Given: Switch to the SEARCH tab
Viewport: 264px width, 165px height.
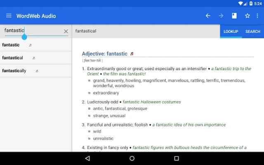Looking at the screenshot, I should (253, 31).
